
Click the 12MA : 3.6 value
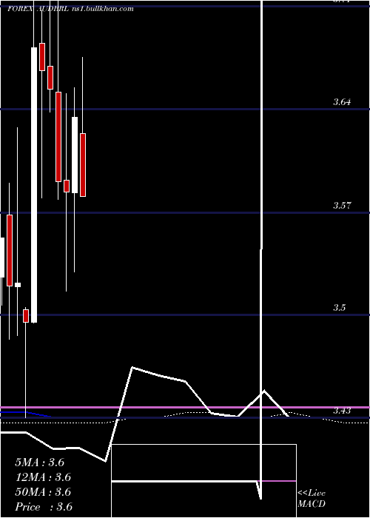[x=43, y=477]
